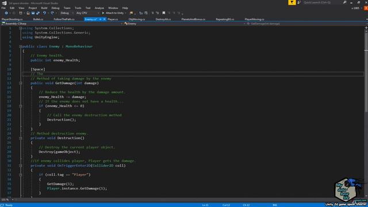Click the Open File toolbar icon
This screenshot has height=207, width=368.
pos(28,13)
